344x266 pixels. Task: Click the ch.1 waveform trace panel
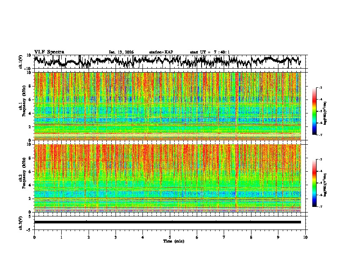[x=170, y=62]
